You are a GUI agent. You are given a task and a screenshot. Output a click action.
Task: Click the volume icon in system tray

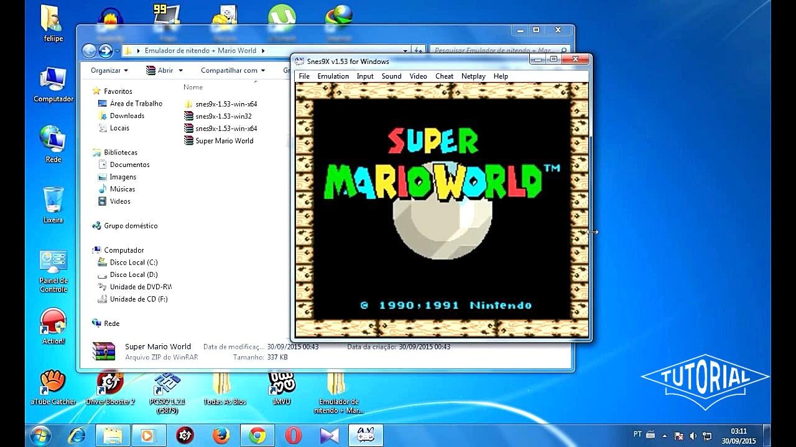[693, 436]
